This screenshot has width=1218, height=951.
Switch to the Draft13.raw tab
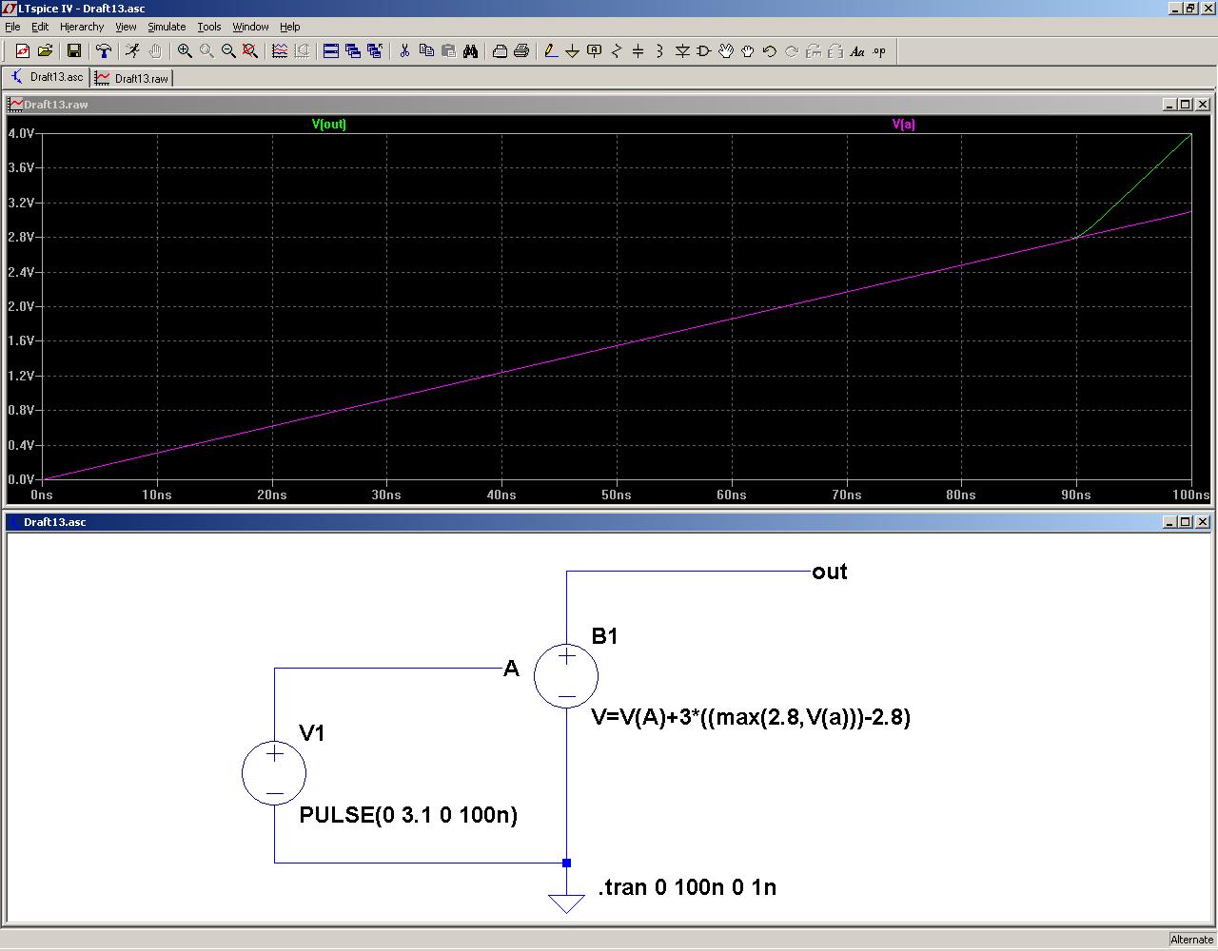click(x=131, y=78)
